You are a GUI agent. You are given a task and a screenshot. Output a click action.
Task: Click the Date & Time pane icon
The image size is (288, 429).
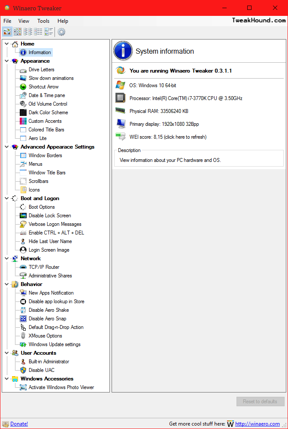click(x=23, y=95)
